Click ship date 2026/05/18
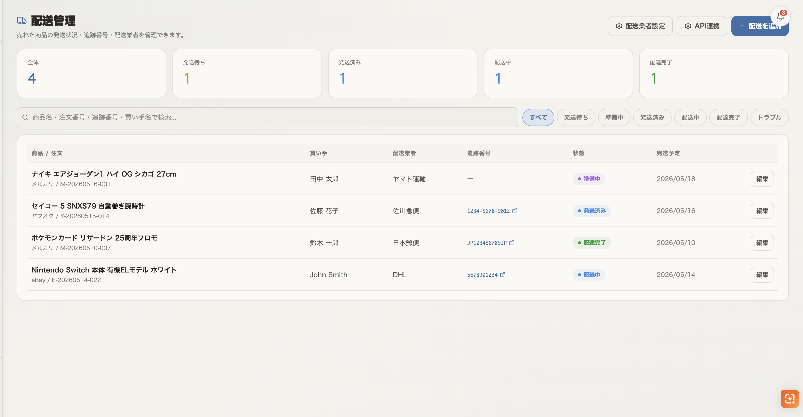 tap(676, 179)
